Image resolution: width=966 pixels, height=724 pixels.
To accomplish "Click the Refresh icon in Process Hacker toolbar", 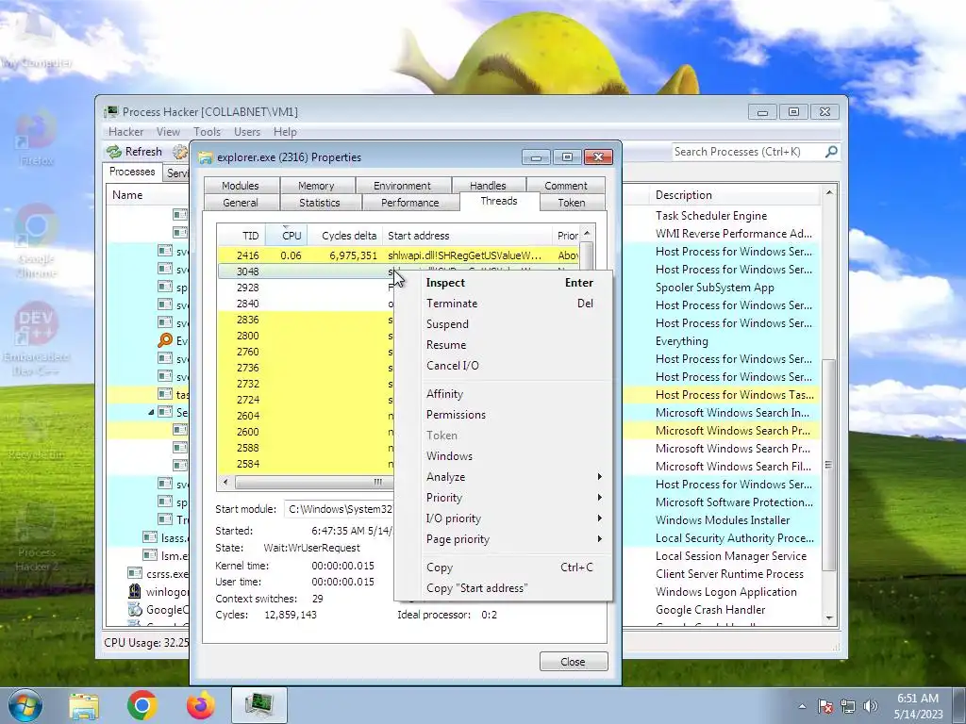I will tap(114, 152).
